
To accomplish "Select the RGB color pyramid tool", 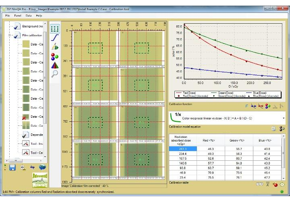I will click(55, 65).
